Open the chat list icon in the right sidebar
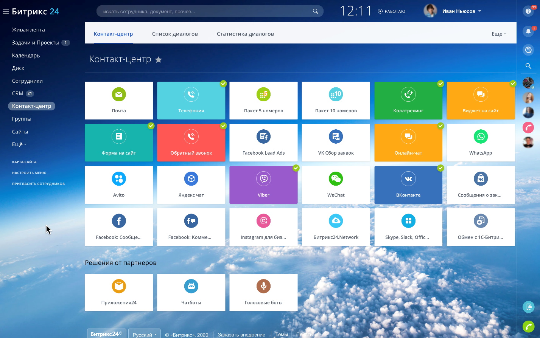This screenshot has width=540, height=338. (529, 50)
